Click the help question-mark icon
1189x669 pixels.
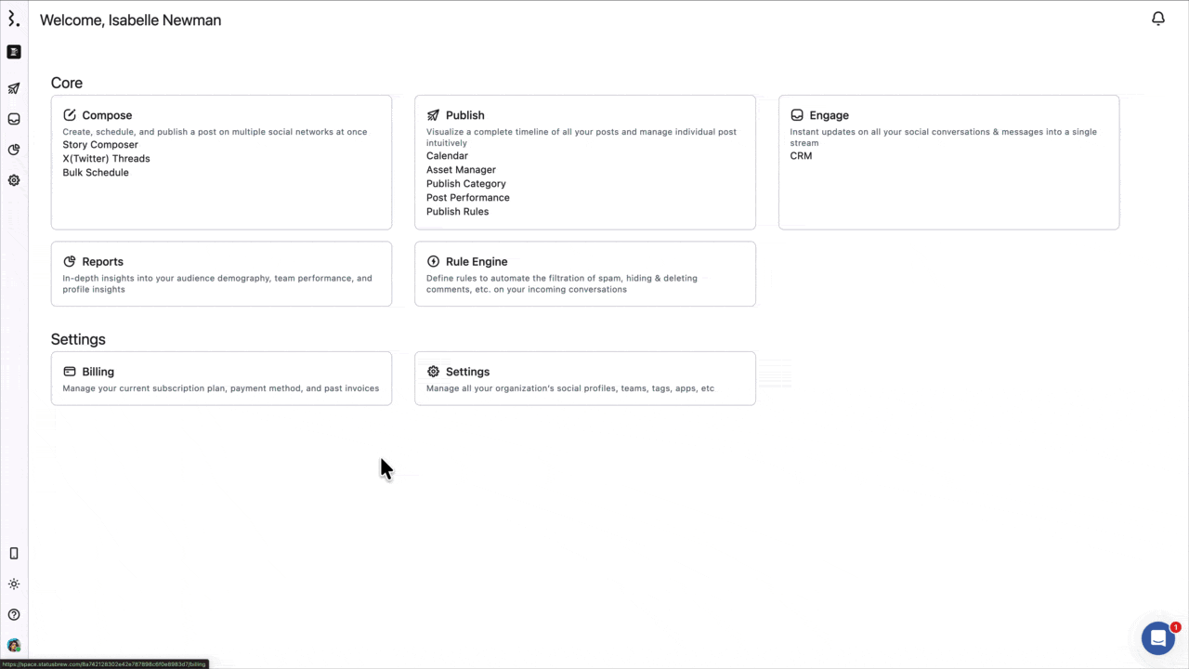[14, 615]
